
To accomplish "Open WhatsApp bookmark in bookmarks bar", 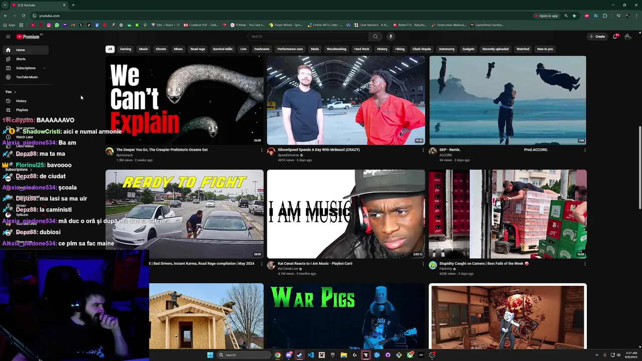I will coord(57,25).
